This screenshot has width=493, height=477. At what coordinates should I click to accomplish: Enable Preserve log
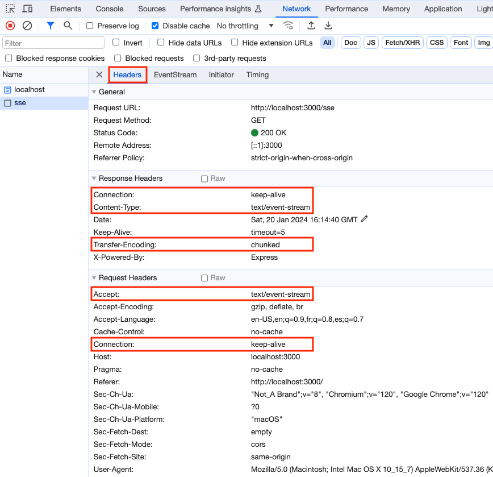[89, 26]
